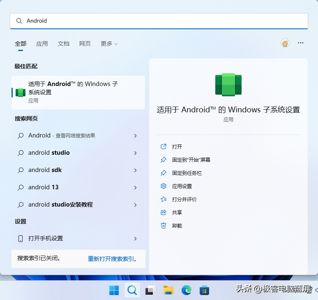The image size is (318, 300).
Task: Click the Android search input field
Action: tap(159, 21)
